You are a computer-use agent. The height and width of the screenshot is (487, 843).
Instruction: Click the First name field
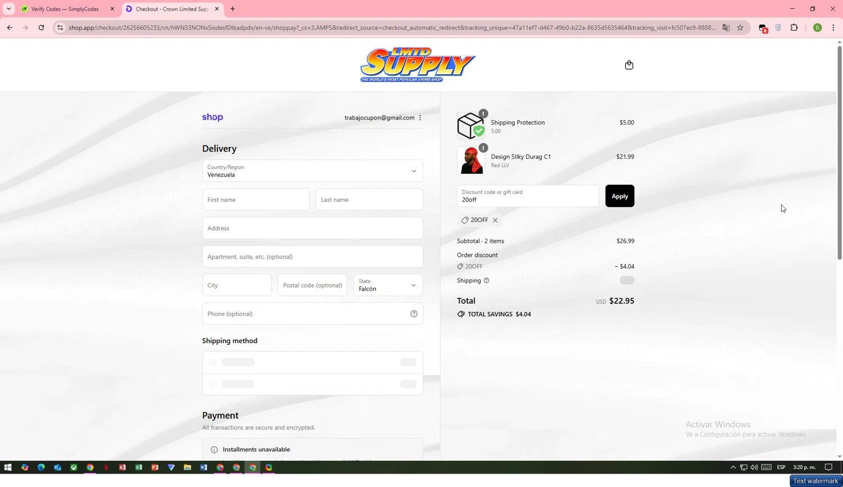click(256, 199)
